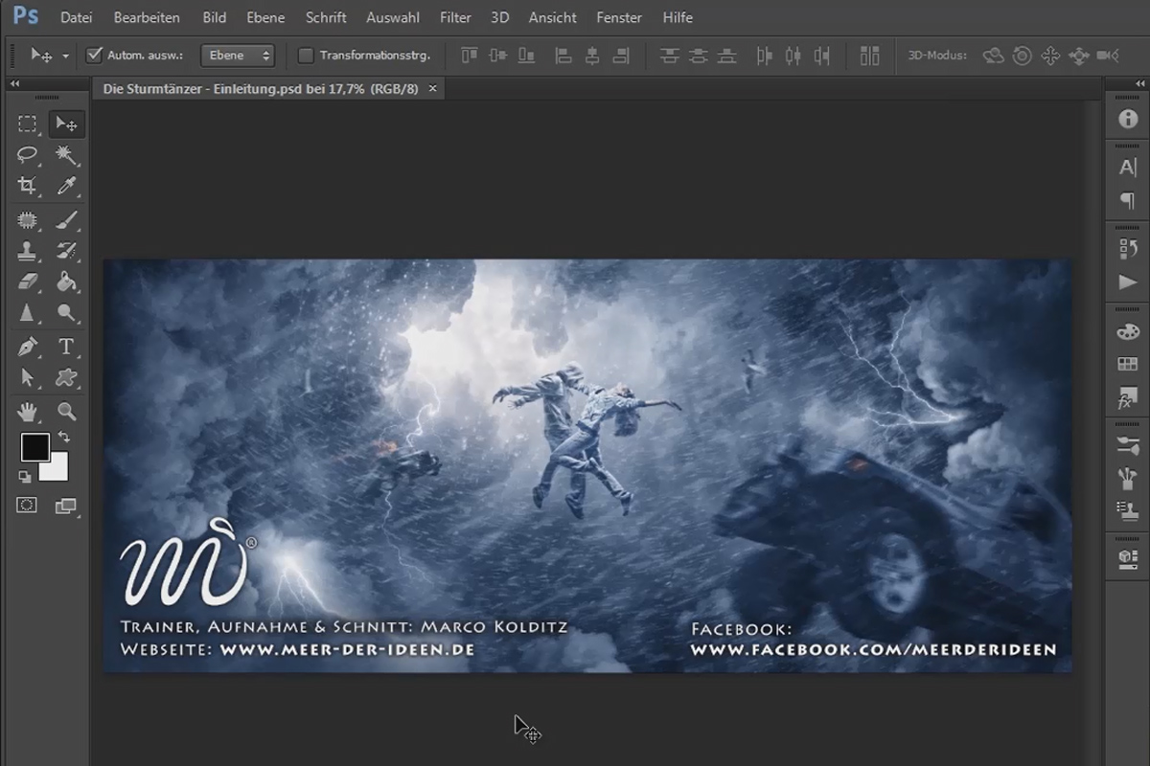Select the Lasso tool

pyautogui.click(x=28, y=155)
